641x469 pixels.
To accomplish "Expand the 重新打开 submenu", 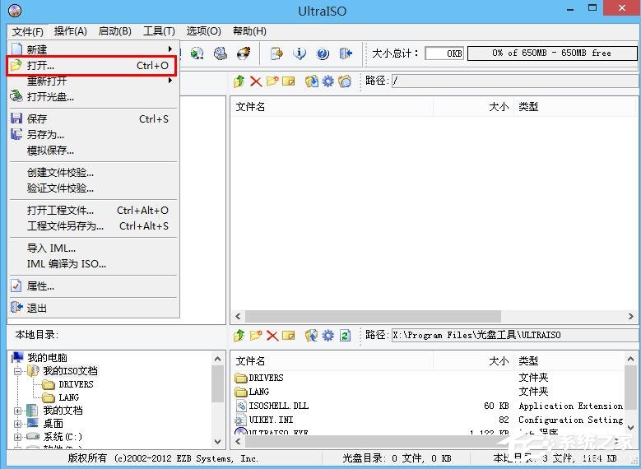I will 170,81.
